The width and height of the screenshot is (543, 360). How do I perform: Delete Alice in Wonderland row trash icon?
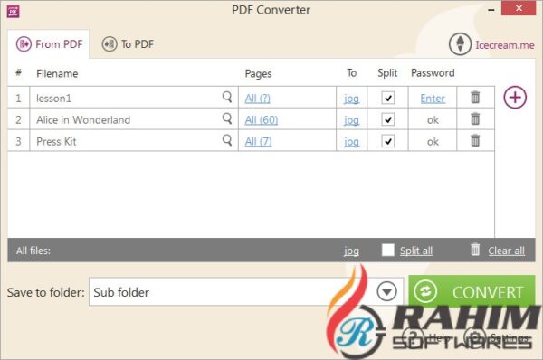click(x=475, y=118)
